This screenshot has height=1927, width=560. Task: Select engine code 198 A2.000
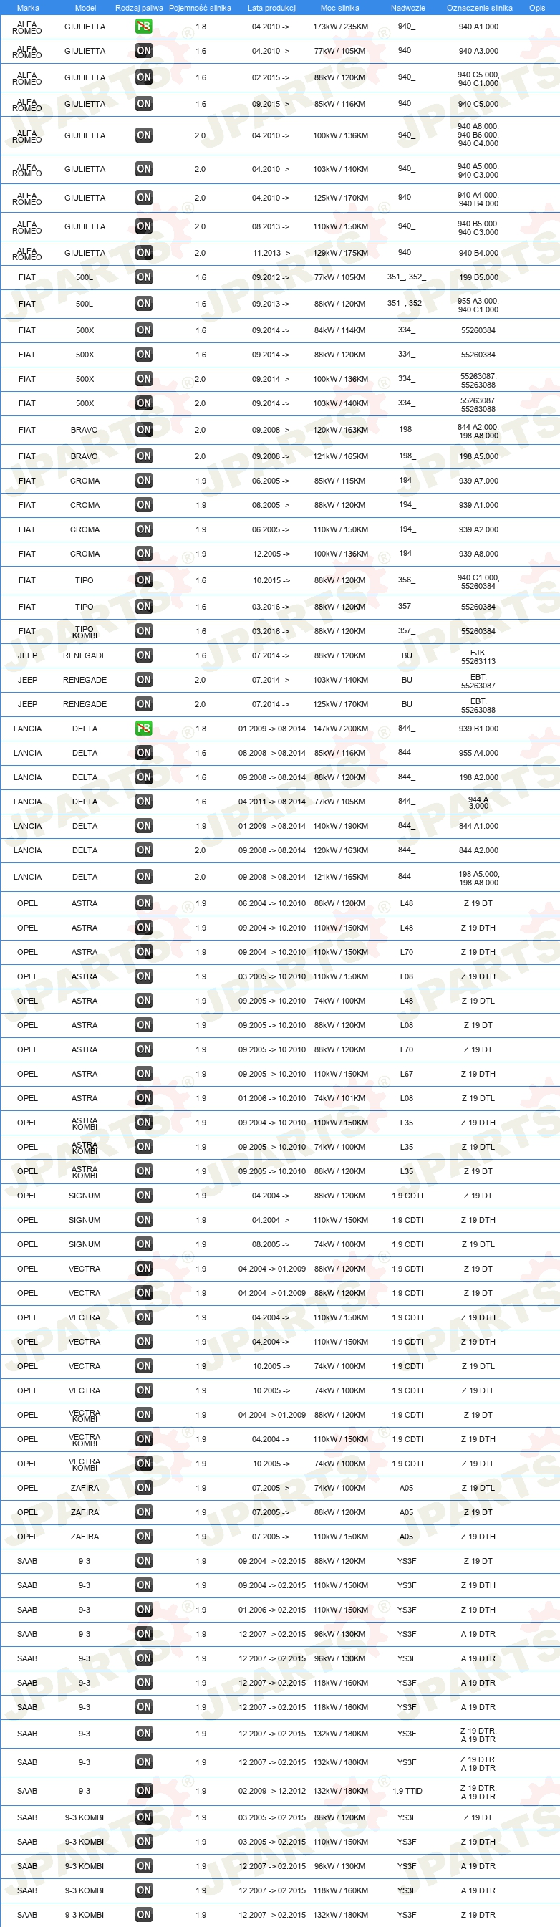tap(478, 777)
